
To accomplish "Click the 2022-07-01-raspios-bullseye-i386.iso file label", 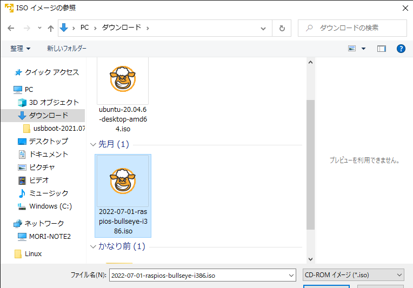I will pos(123,222).
